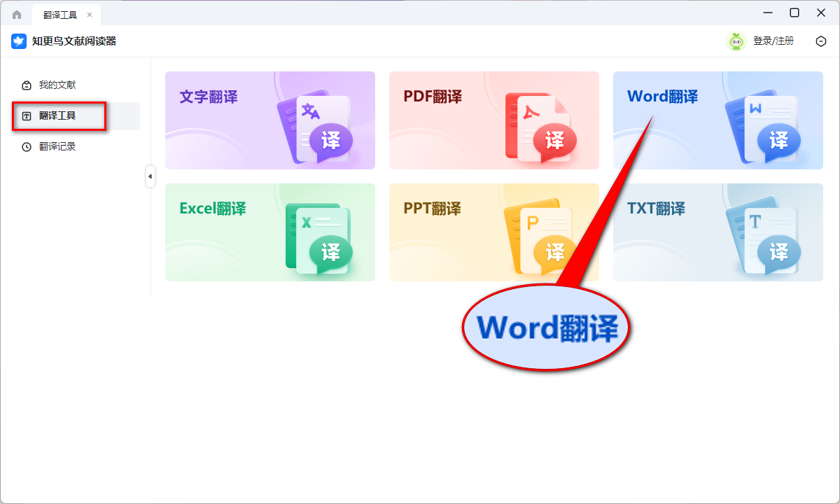
Task: Open the Excel翻译 card
Action: pyautogui.click(x=270, y=232)
